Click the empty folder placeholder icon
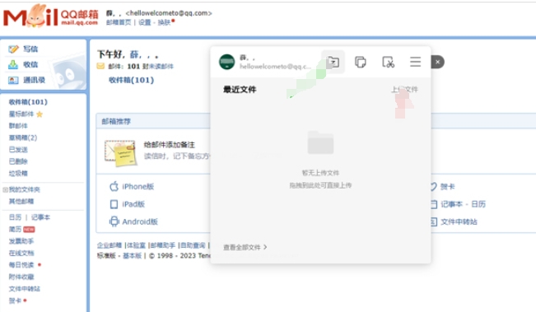 320,142
